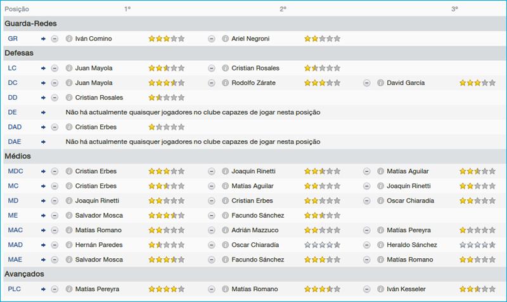Click the minus icon beside Rodolfo Zárate
Image resolution: width=507 pixels, height=302 pixels.
coord(212,83)
